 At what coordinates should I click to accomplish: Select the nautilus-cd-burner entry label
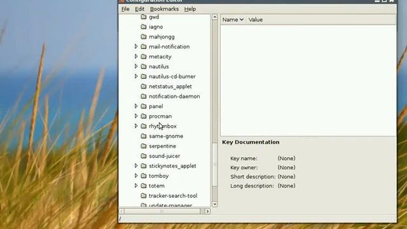tap(172, 76)
